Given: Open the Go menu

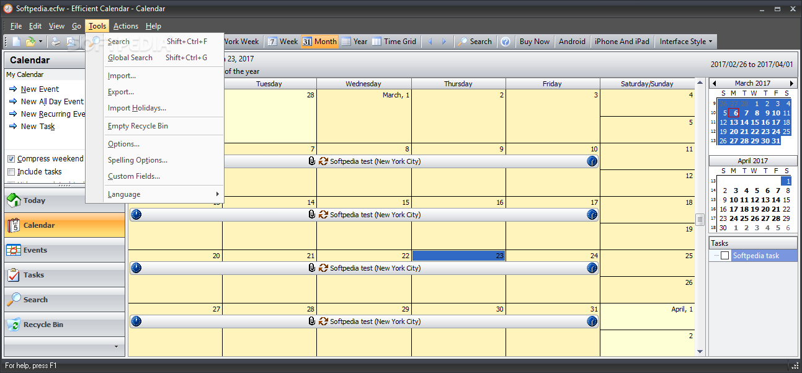Looking at the screenshot, I should click(x=76, y=26).
